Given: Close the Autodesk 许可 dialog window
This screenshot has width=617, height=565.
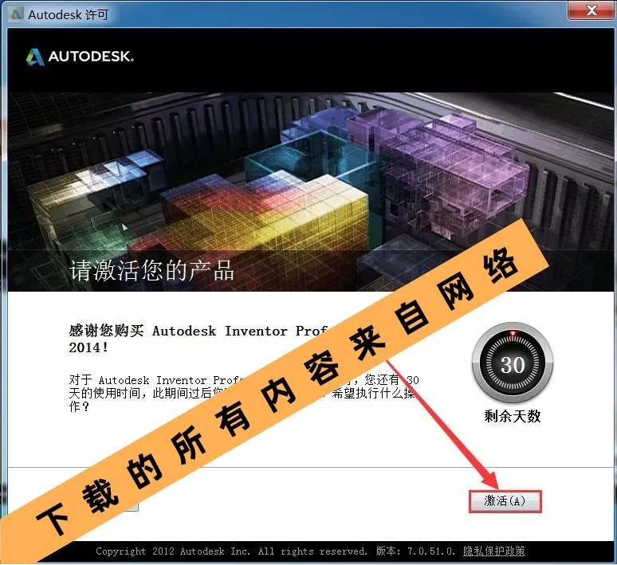Looking at the screenshot, I should tap(591, 10).
